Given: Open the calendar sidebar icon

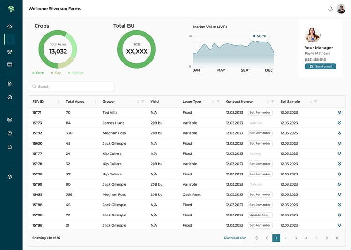Looking at the screenshot, I should [10, 147].
